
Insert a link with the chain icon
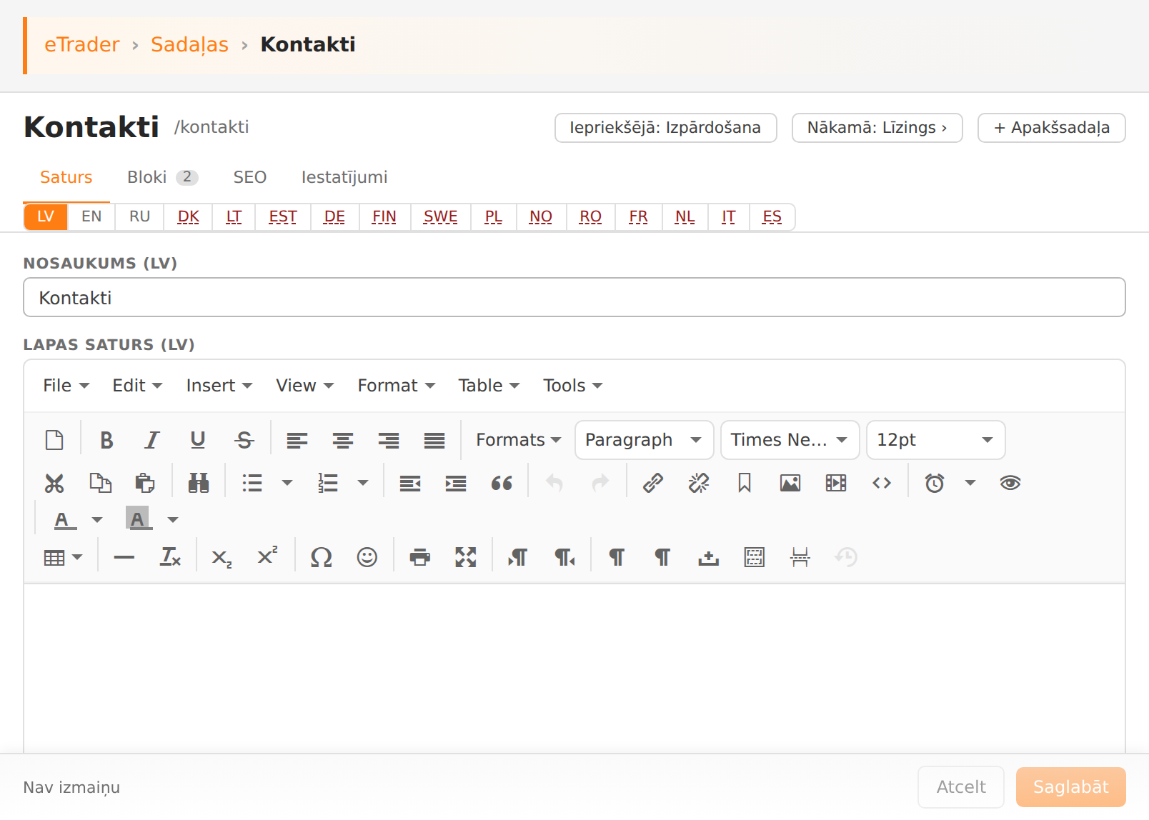tap(653, 484)
